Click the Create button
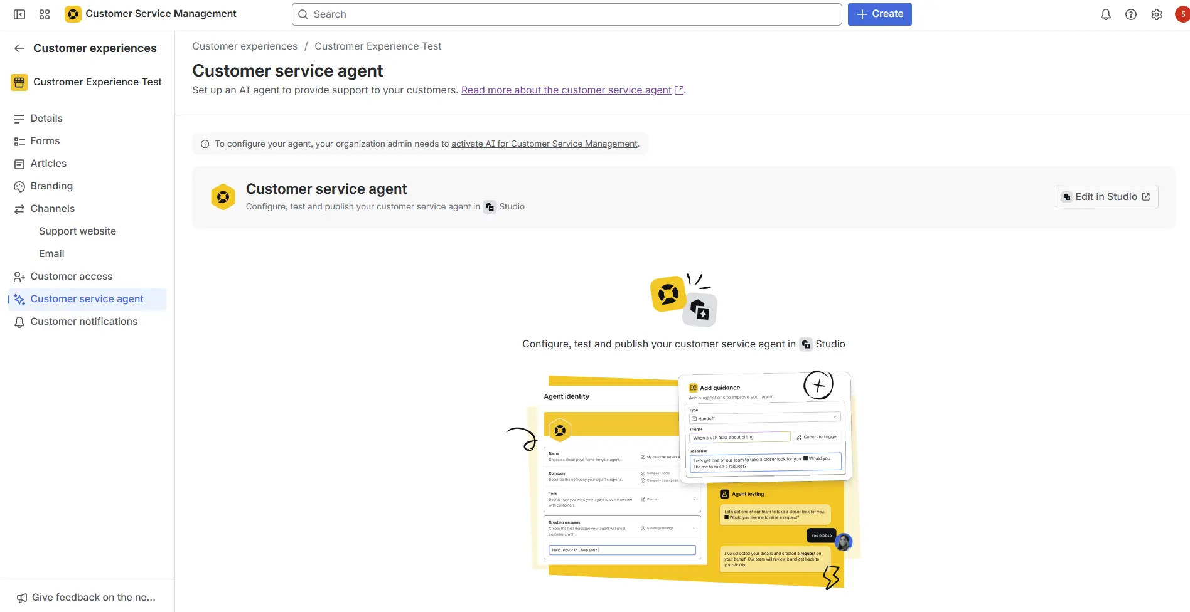The image size is (1190, 612). click(879, 14)
